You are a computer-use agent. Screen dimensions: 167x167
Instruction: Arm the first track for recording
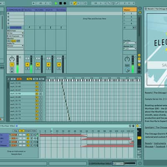click(12, 72)
